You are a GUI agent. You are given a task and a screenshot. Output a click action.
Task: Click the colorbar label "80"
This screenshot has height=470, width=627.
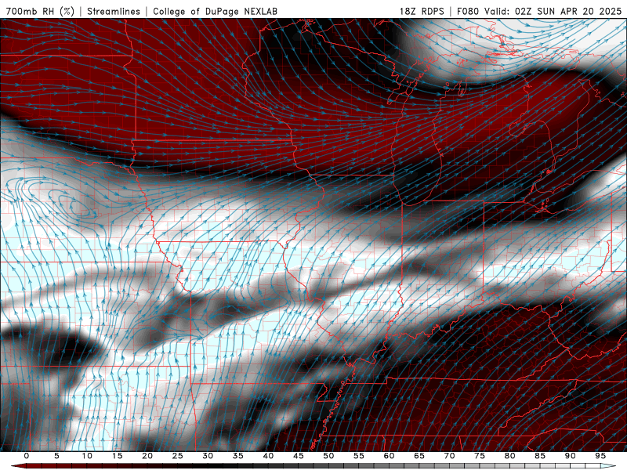pos(509,456)
